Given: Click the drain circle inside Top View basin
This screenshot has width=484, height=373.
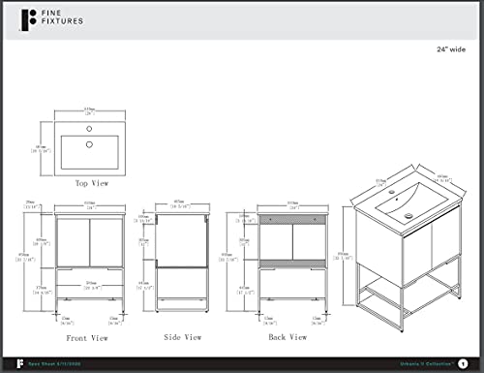Looking at the screenshot, I should point(89,144).
